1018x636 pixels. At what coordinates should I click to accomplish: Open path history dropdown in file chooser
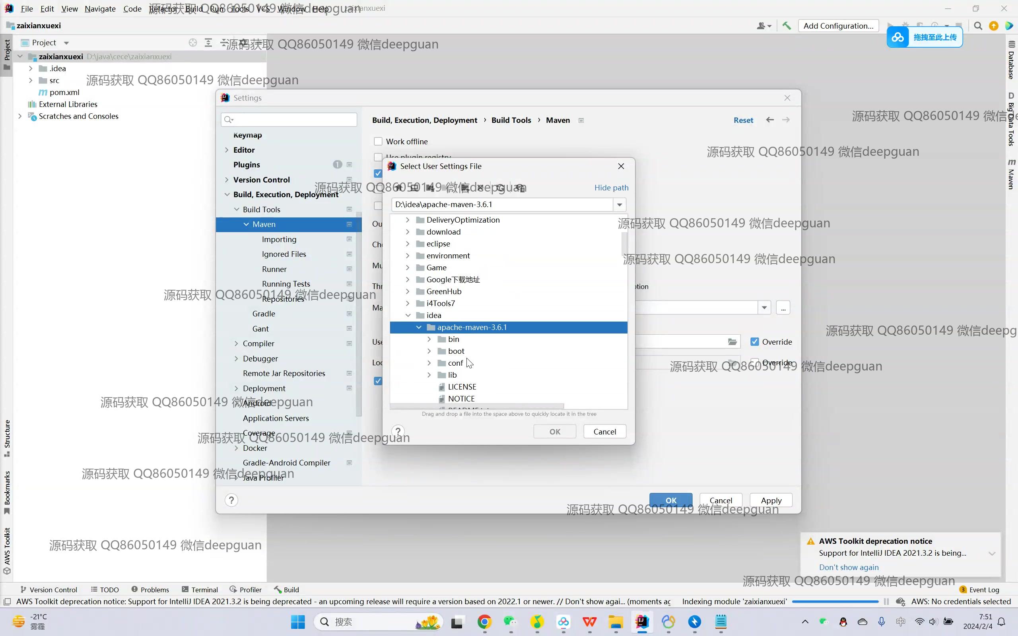point(620,205)
